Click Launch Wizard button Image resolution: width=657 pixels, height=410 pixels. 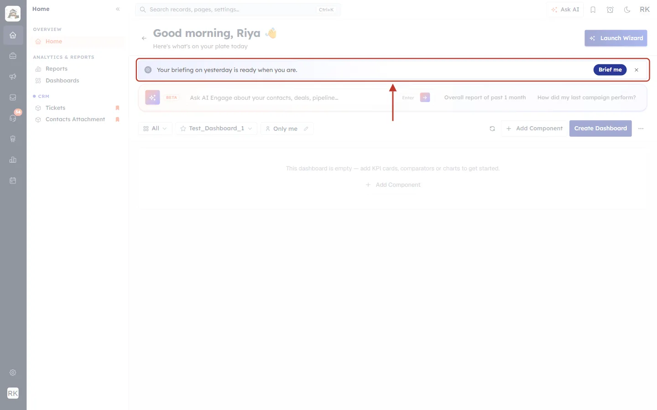pos(616,38)
